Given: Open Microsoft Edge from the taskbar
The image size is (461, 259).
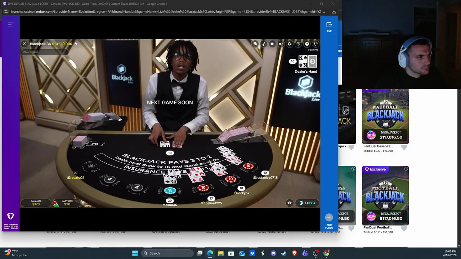Looking at the screenshot, I should (210, 253).
